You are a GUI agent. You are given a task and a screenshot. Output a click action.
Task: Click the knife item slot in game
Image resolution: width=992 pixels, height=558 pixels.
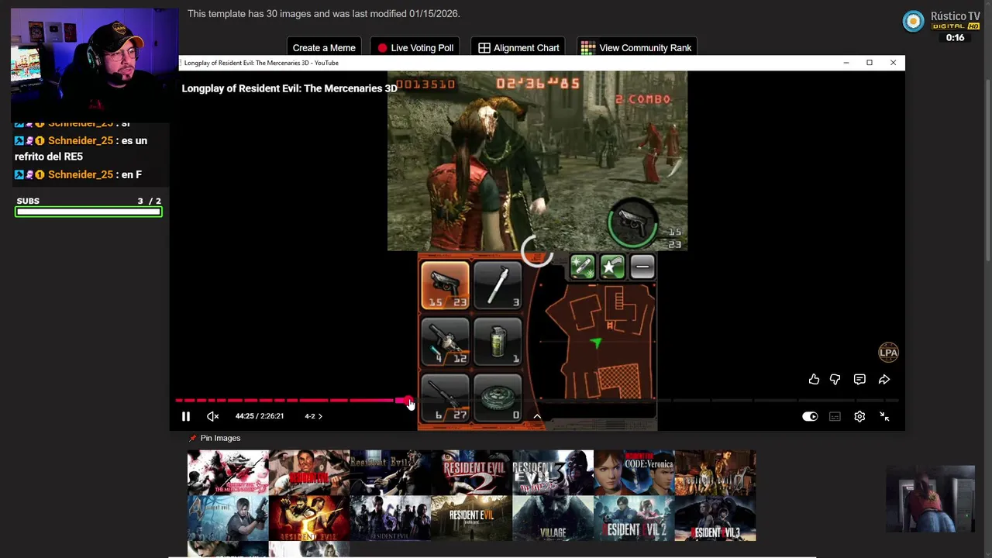pyautogui.click(x=498, y=285)
